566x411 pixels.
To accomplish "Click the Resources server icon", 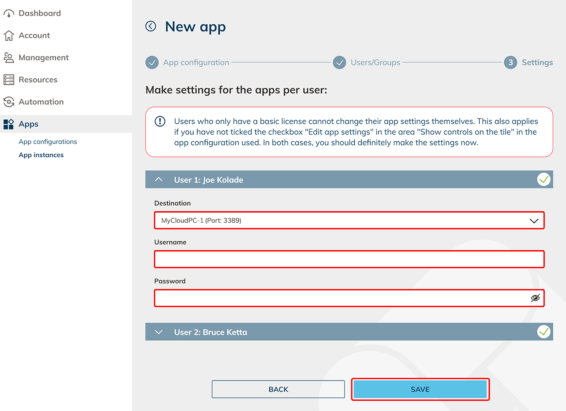I will coord(8,80).
